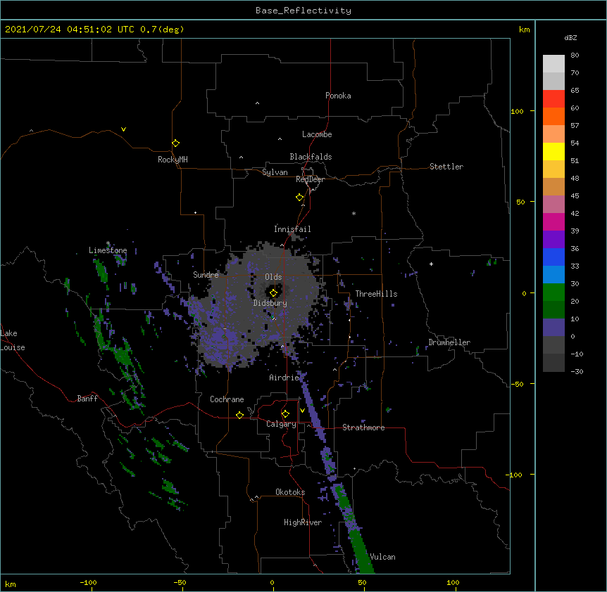This screenshot has height=592, width=607.
Task: Click the Drumheller town label
Action: point(449,342)
